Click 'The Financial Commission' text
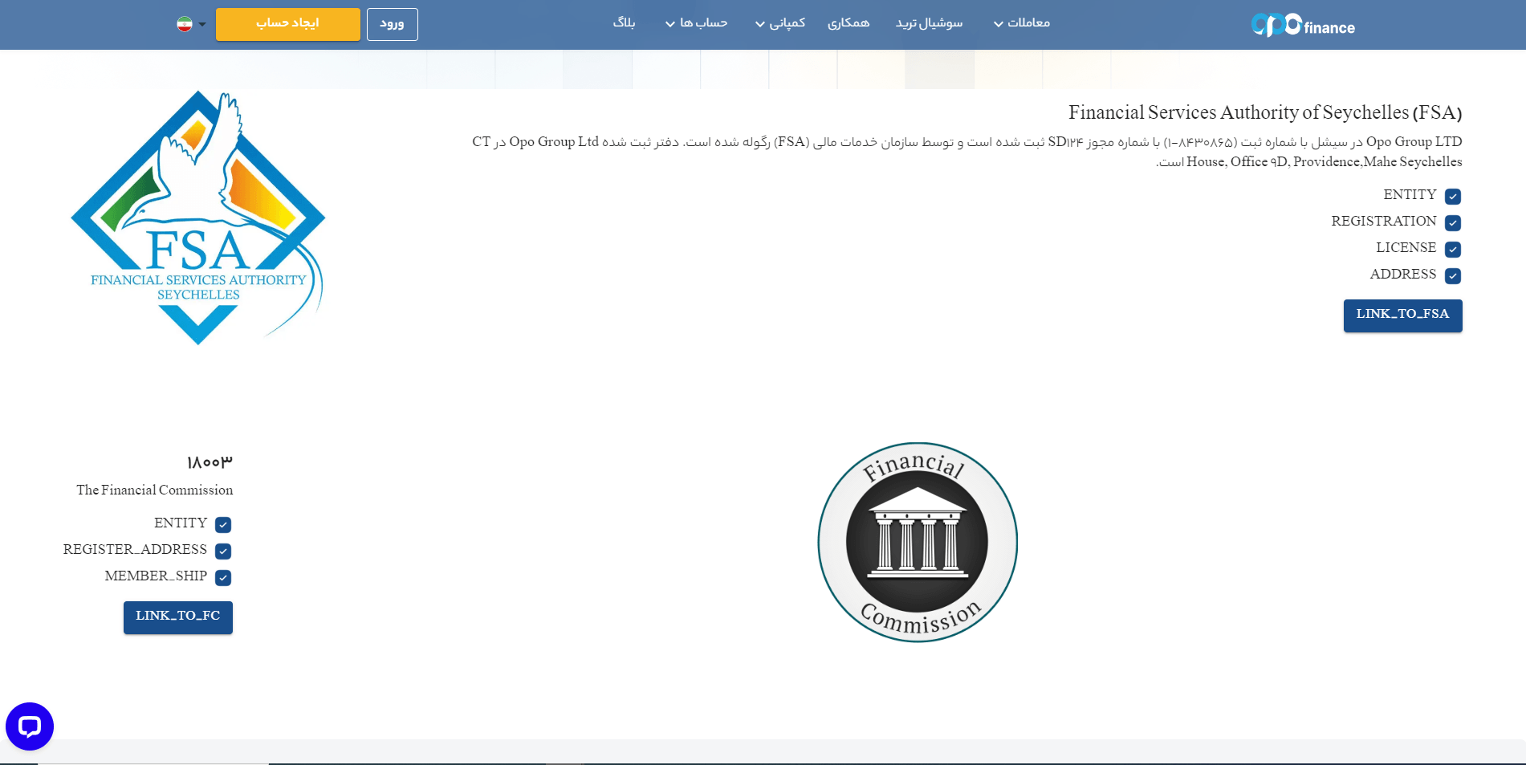Image resolution: width=1526 pixels, height=765 pixels. pos(155,490)
